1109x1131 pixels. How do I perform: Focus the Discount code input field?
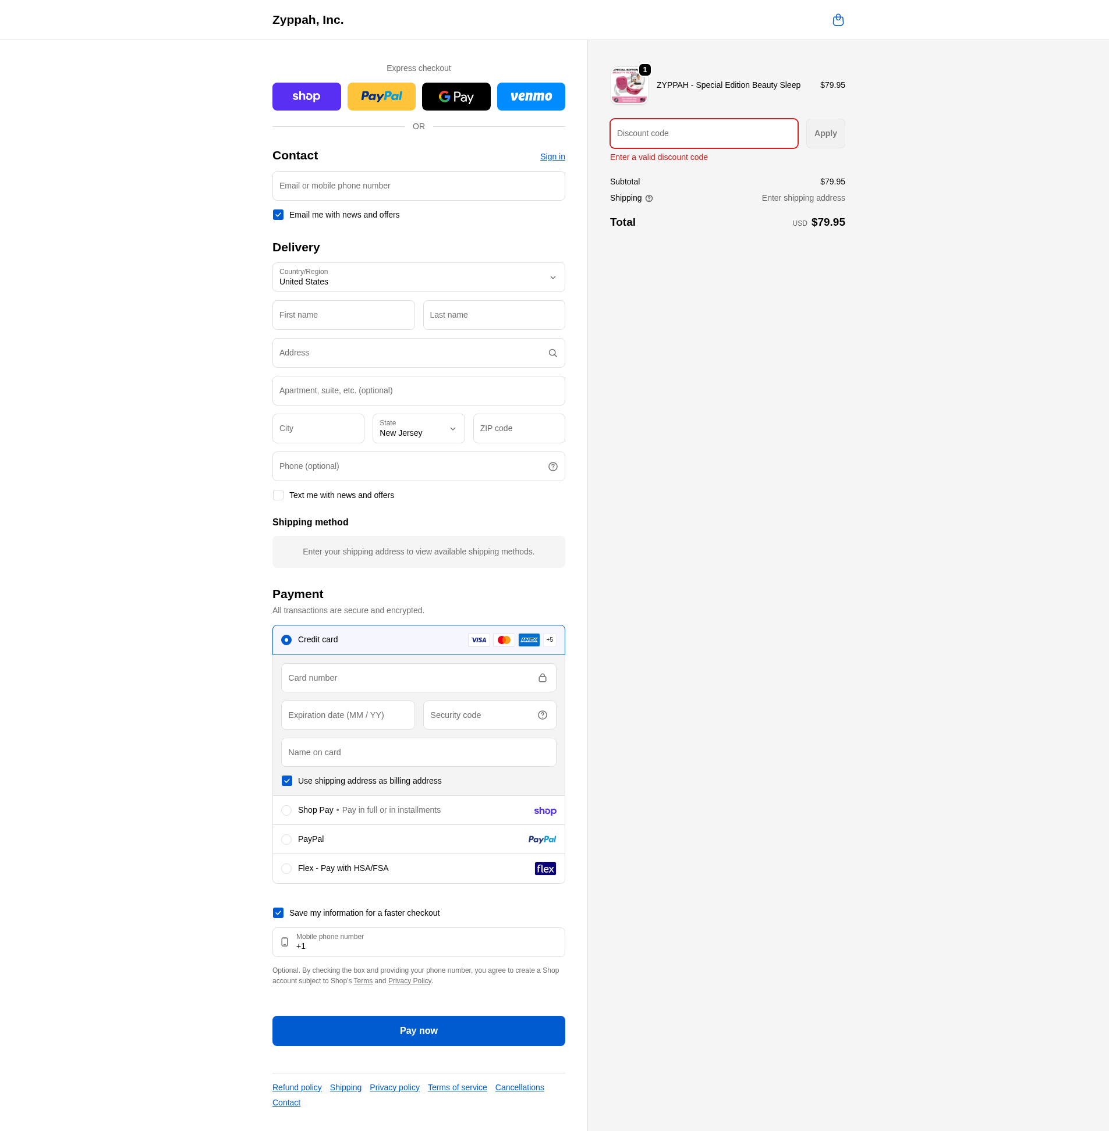pos(703,133)
